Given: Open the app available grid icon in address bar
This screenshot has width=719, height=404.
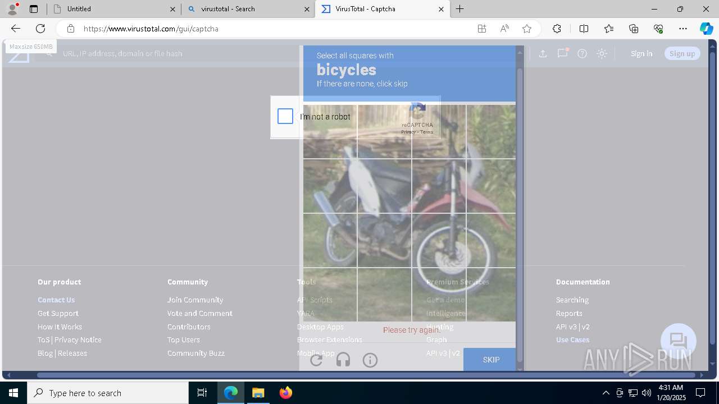Looking at the screenshot, I should (x=482, y=29).
